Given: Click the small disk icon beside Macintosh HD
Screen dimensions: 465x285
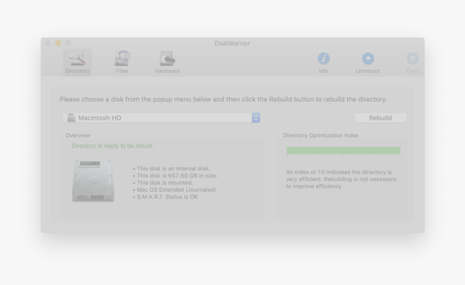Looking at the screenshot, I should (x=71, y=118).
